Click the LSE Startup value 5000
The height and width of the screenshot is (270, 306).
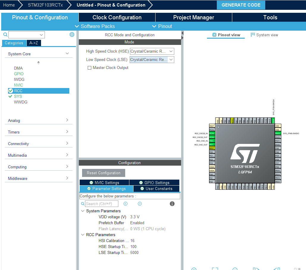pyautogui.click(x=134, y=252)
